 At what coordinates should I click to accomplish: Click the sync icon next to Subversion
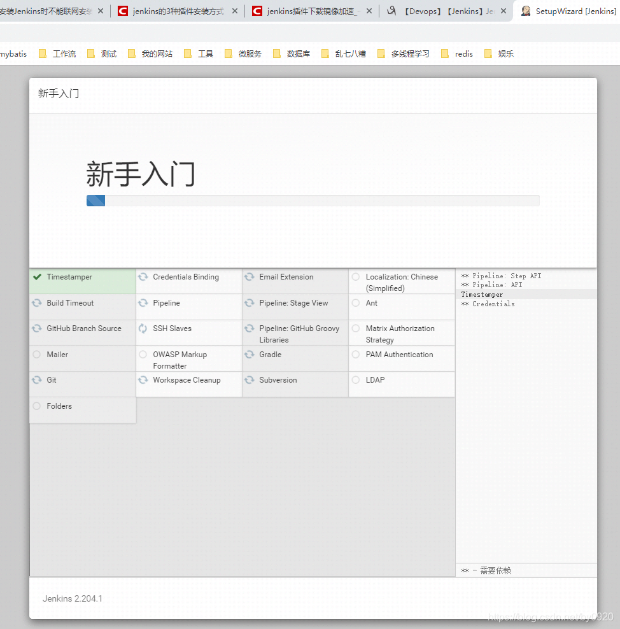click(250, 380)
